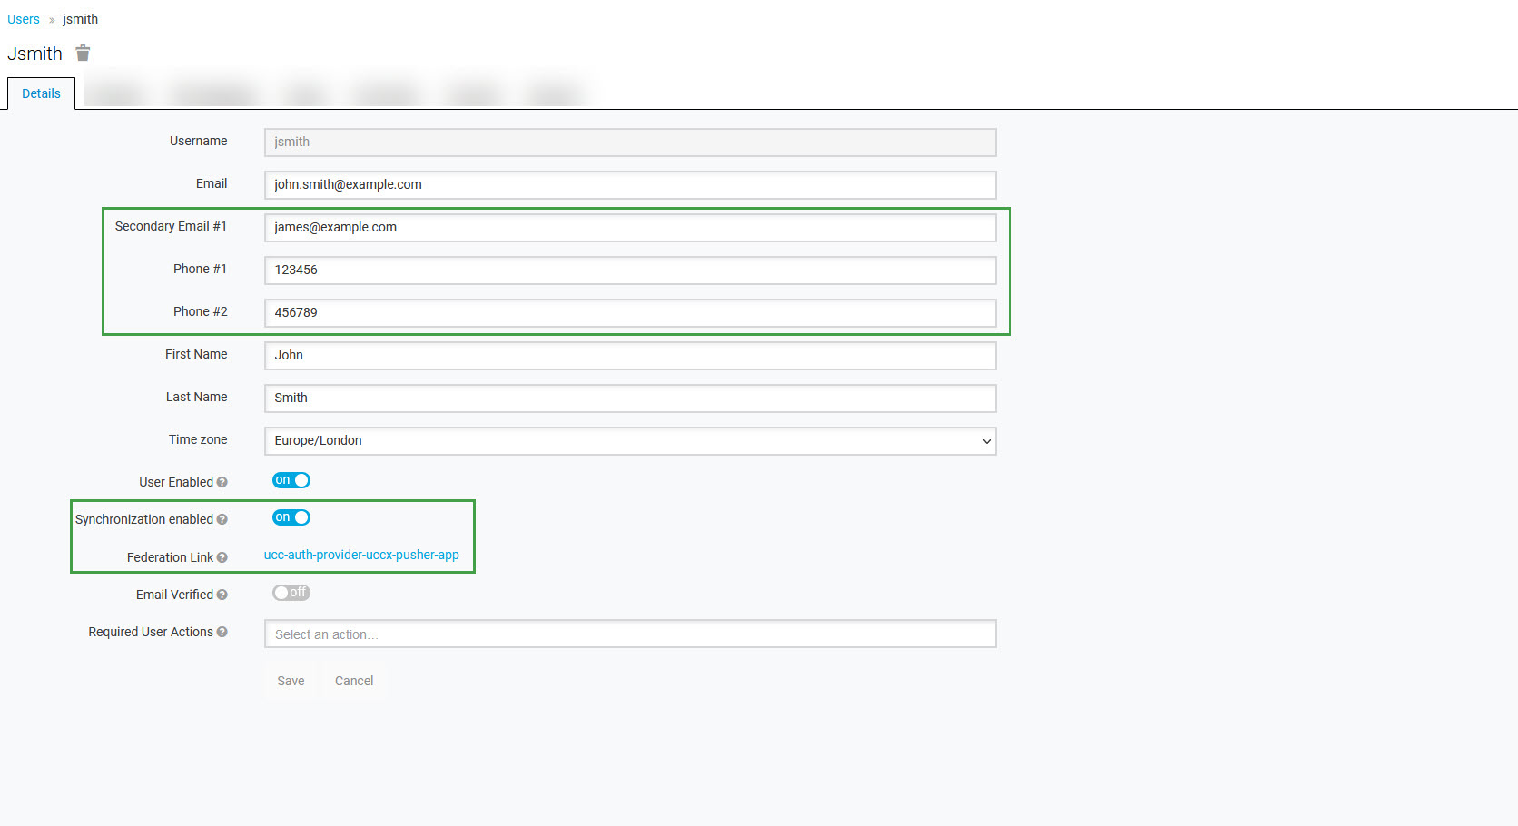Turn off the Synchronization enabled toggle
Viewport: 1518px width, 826px height.
click(x=291, y=517)
